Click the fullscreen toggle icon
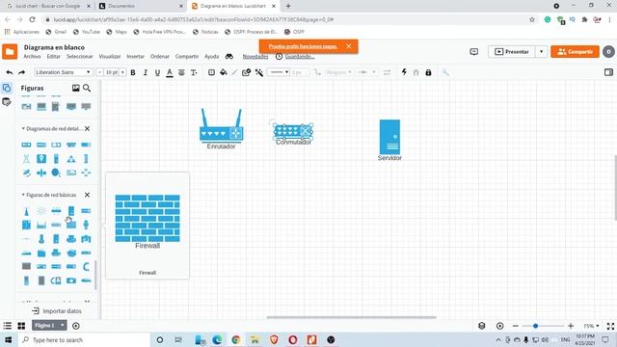This screenshot has width=617, height=347. pos(610,326)
